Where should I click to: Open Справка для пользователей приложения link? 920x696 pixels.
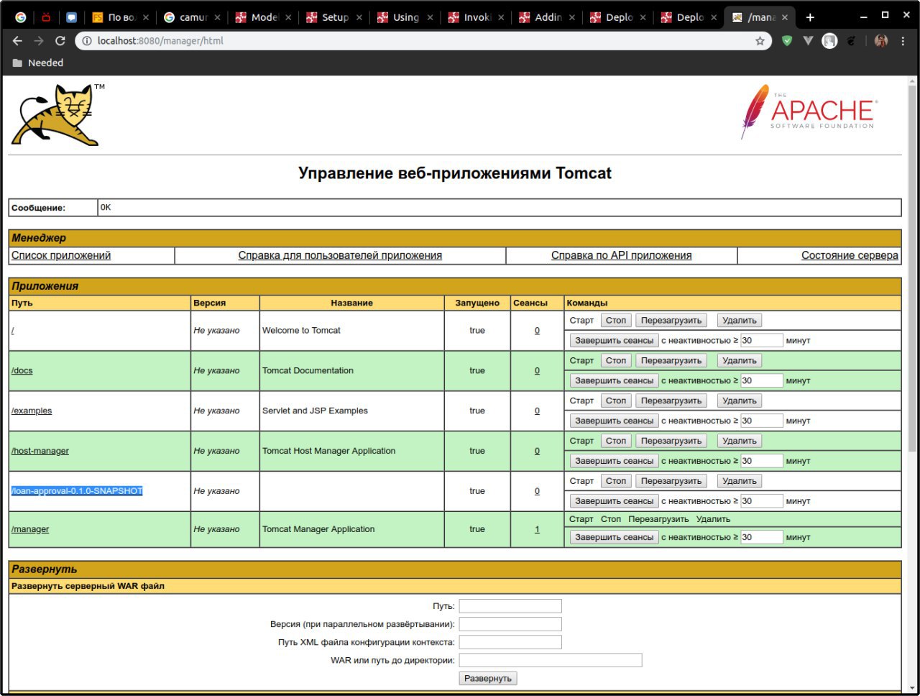click(x=340, y=255)
